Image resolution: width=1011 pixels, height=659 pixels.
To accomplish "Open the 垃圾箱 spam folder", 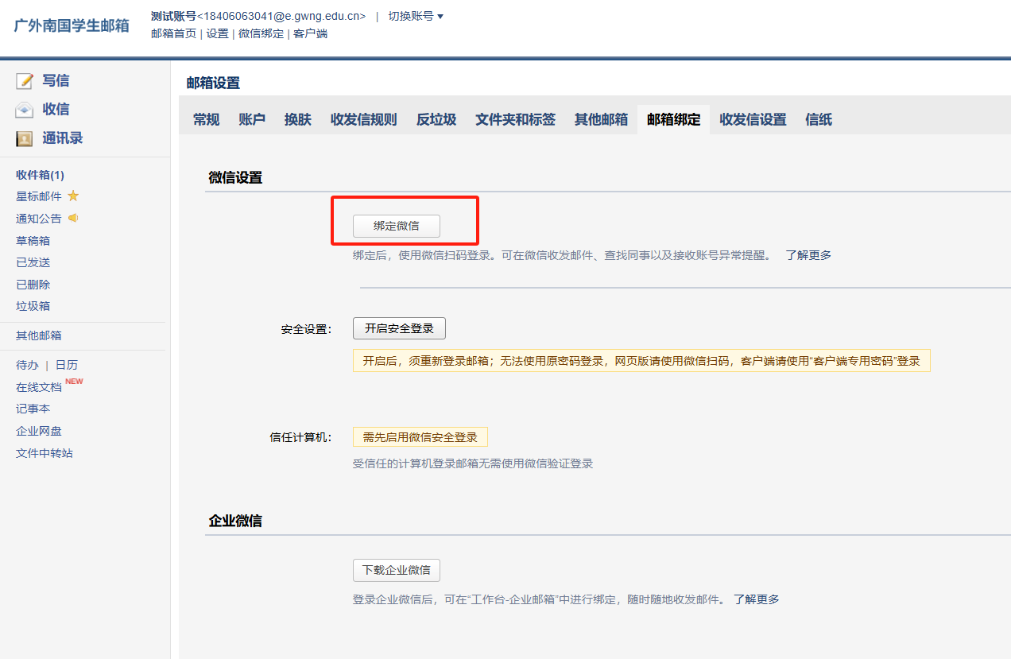I will click(33, 306).
